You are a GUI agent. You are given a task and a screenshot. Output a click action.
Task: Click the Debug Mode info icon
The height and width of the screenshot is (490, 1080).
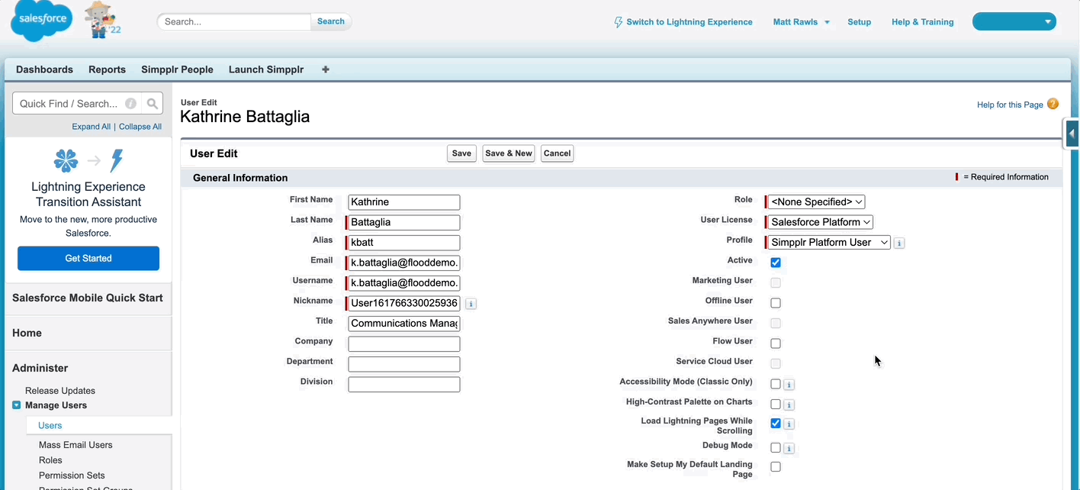tap(789, 449)
